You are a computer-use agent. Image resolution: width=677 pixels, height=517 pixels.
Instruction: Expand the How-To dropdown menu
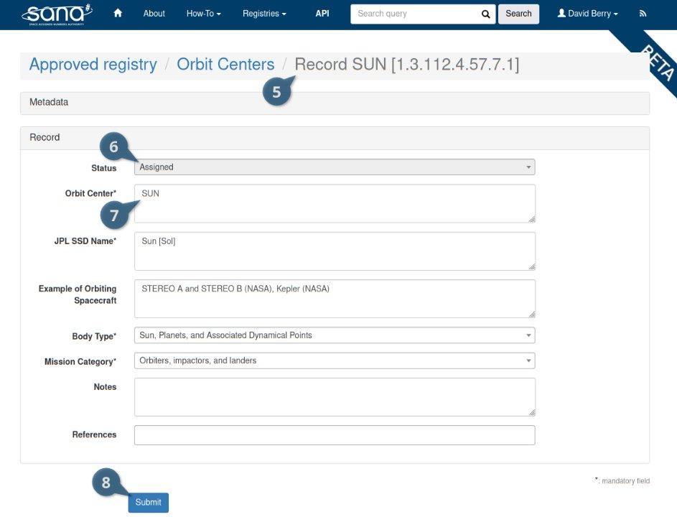[203, 14]
